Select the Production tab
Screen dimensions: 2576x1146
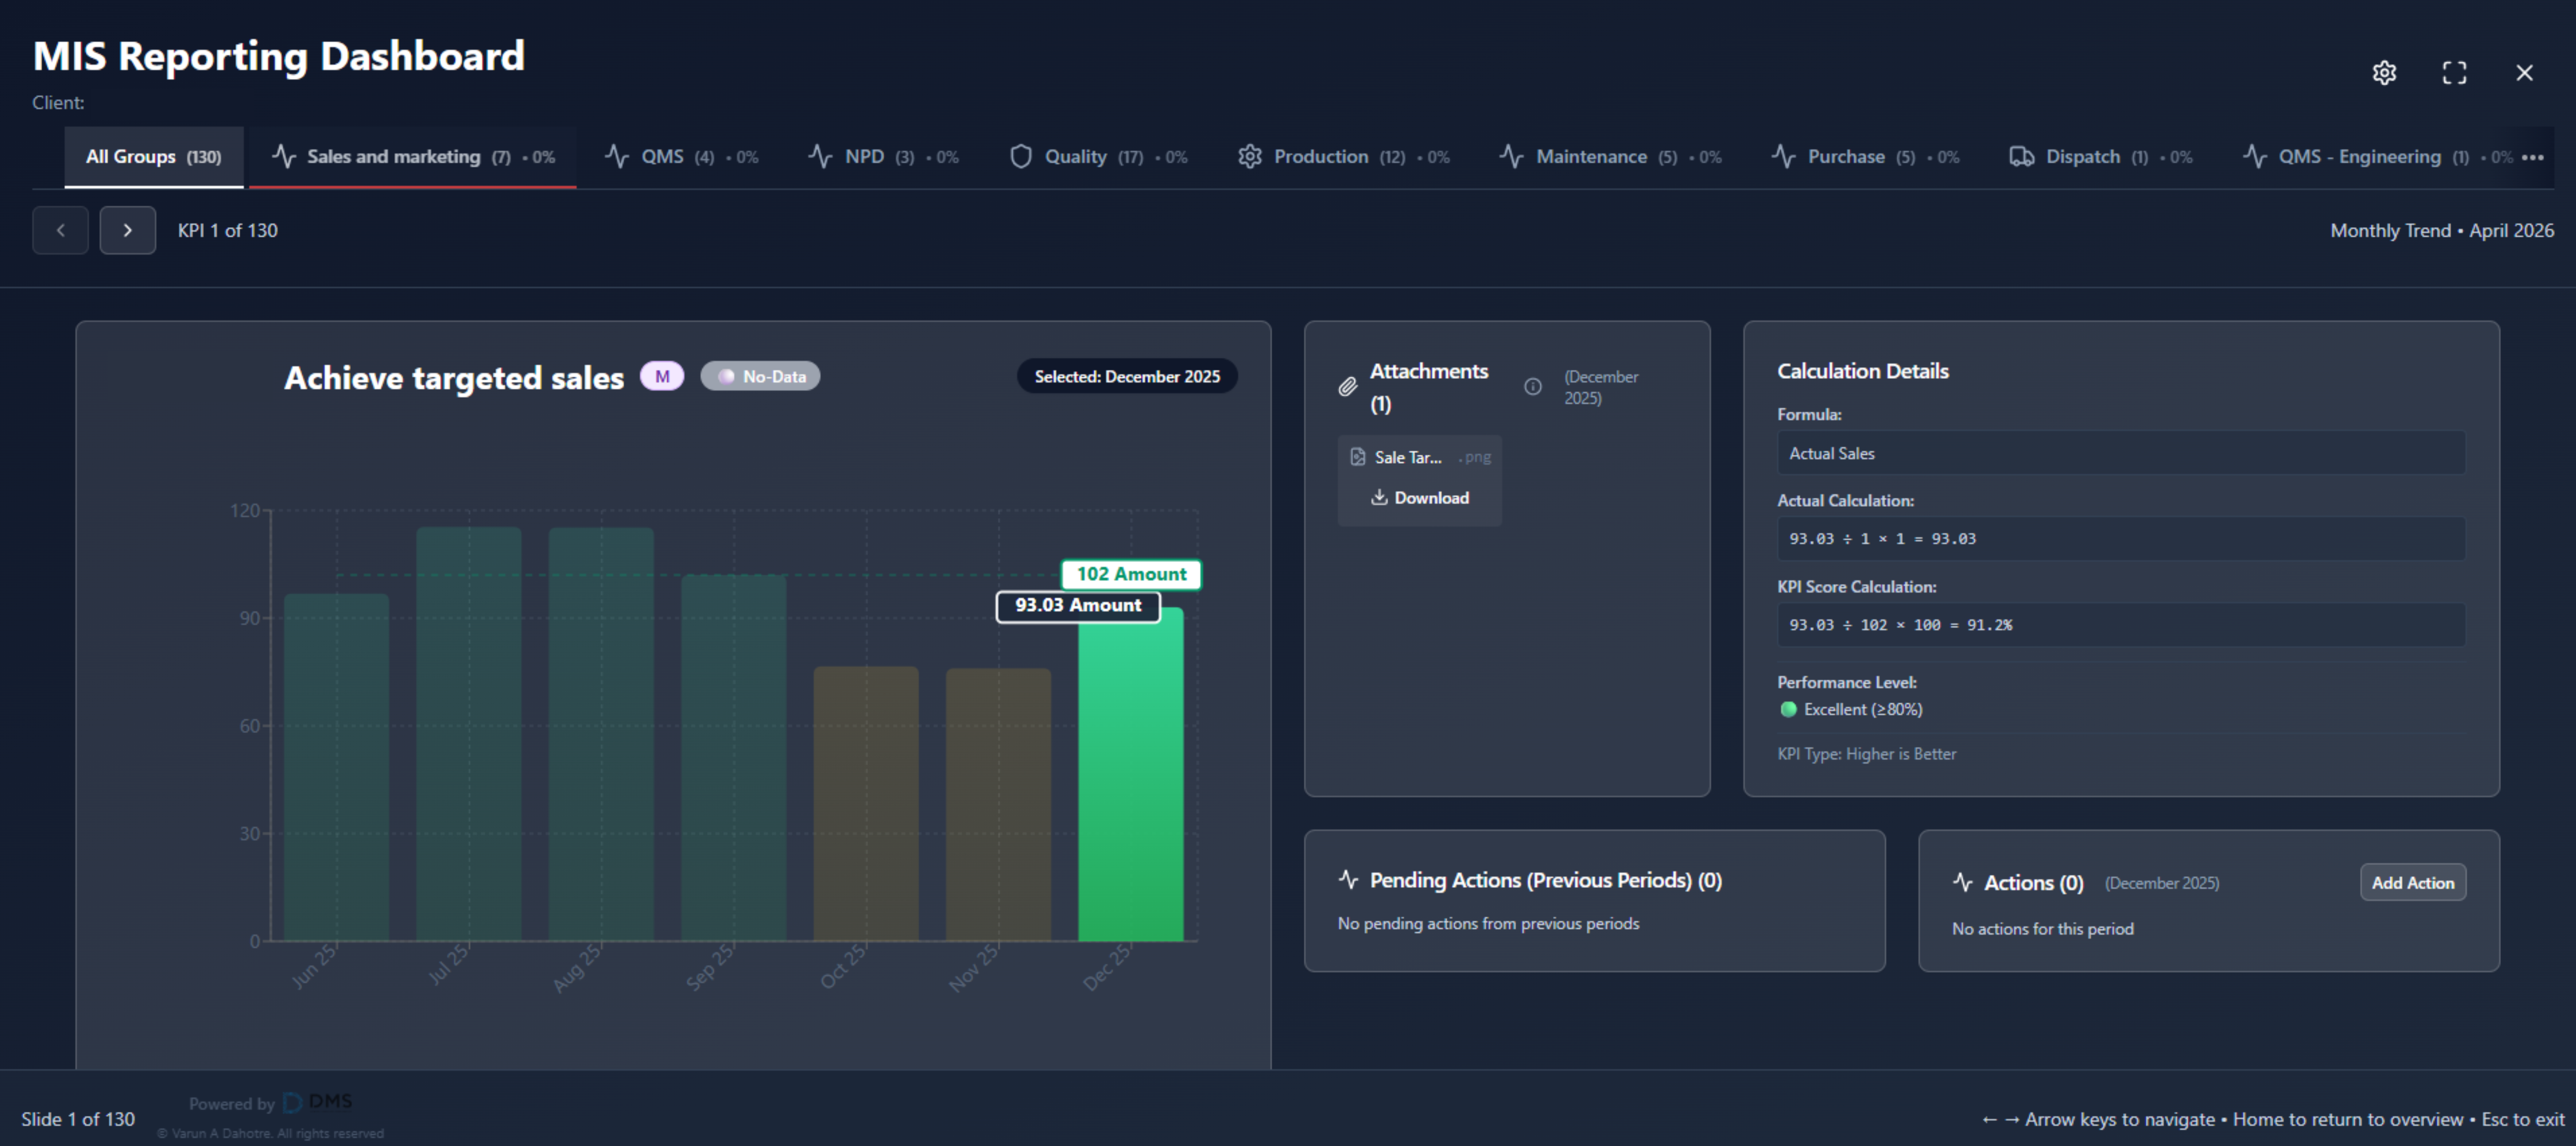[1343, 157]
